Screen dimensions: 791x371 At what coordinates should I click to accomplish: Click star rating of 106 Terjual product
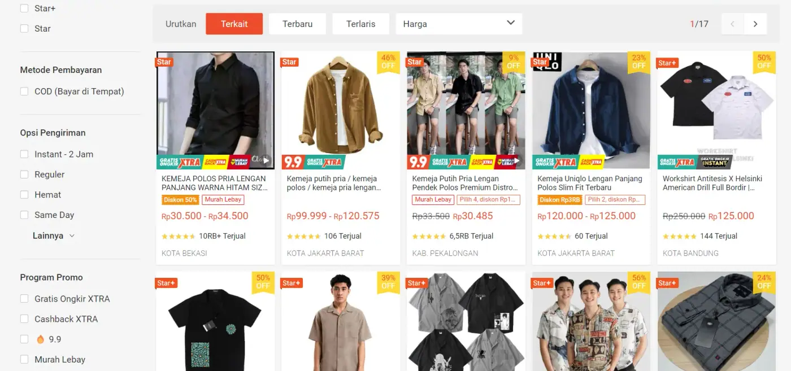coord(304,237)
